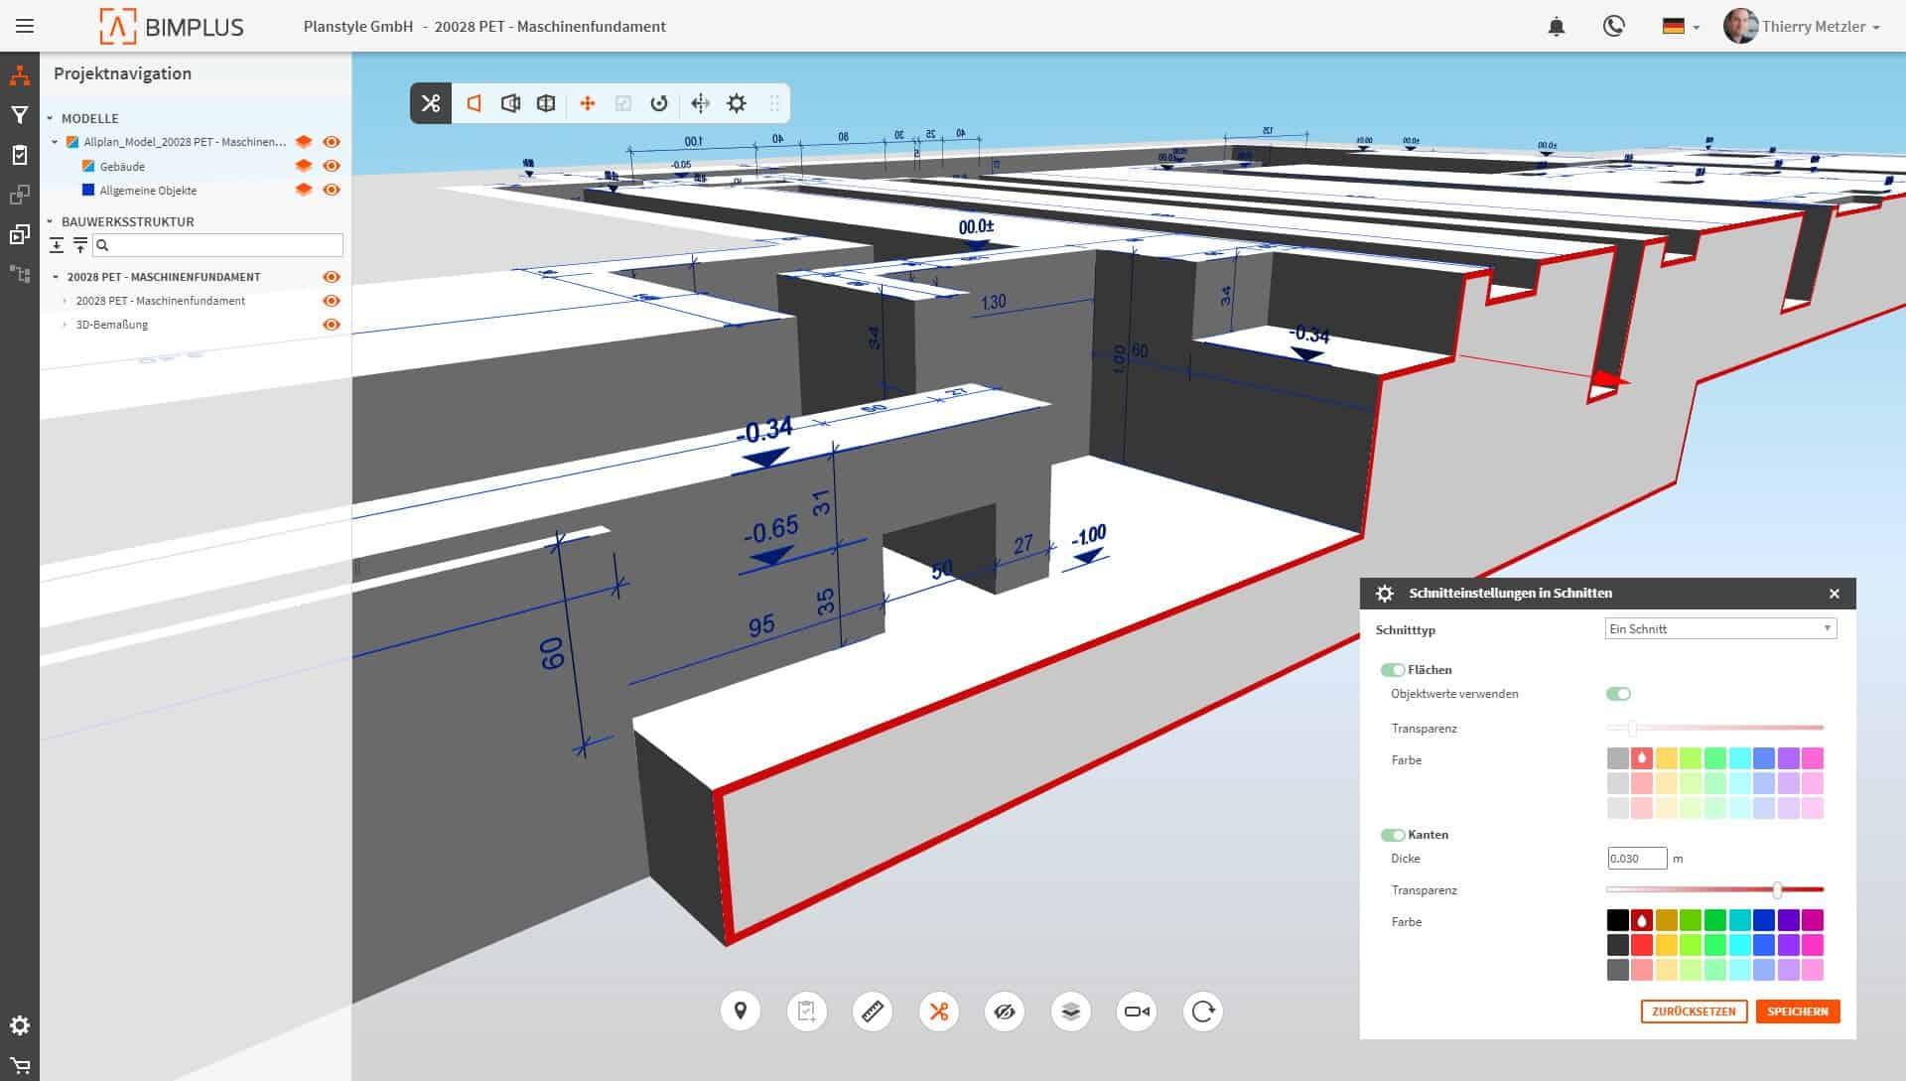Click the section scissors tool in top toolbar
This screenshot has height=1081, width=1906.
tap(431, 103)
